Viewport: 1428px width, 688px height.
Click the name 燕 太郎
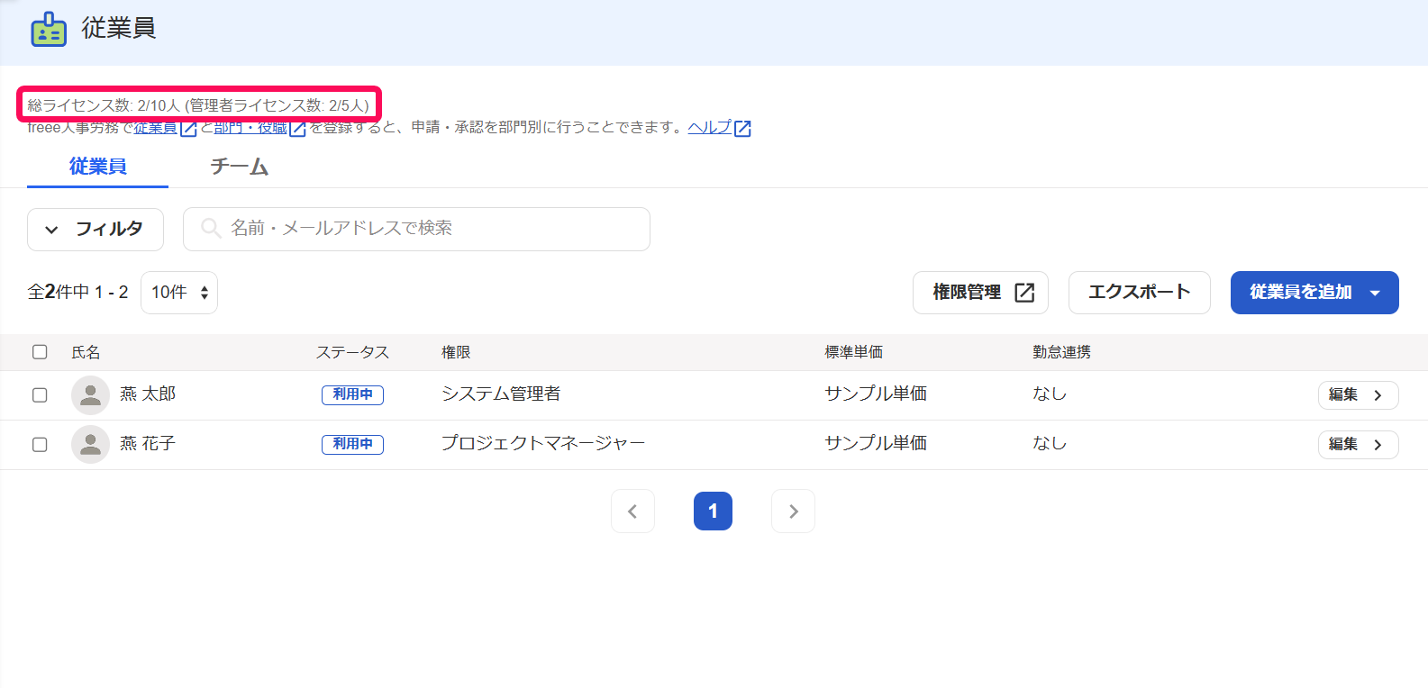click(148, 394)
